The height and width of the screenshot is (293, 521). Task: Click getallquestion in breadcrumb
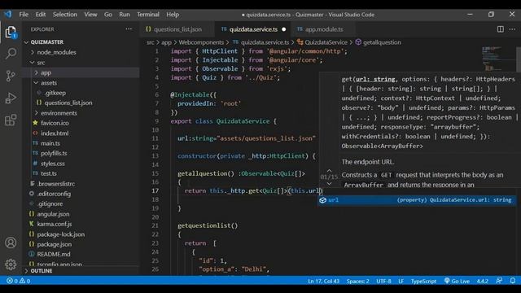coord(382,42)
